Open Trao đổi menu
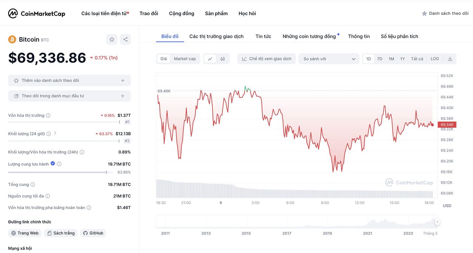Screen dimensions: 473x253 tap(149, 13)
